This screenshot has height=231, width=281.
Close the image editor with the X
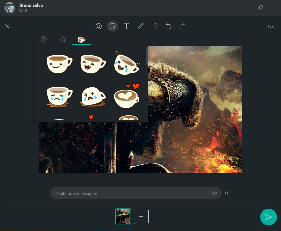7,26
